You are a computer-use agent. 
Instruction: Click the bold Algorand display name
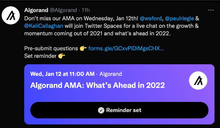click(x=36, y=10)
